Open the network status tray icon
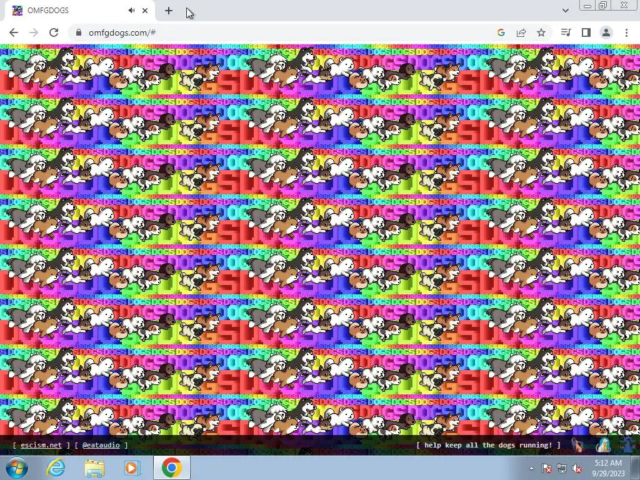This screenshot has height=480, width=640. pos(562,469)
